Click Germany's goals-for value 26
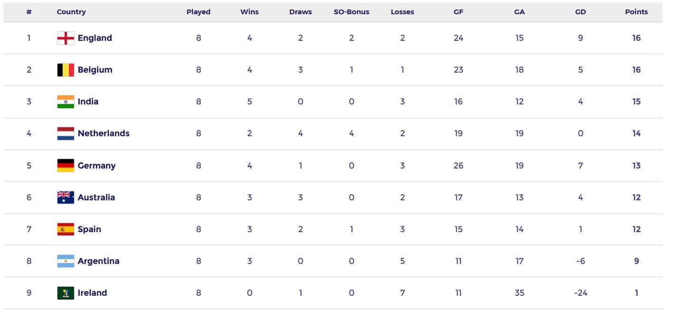The width and height of the screenshot is (675, 319). click(458, 166)
